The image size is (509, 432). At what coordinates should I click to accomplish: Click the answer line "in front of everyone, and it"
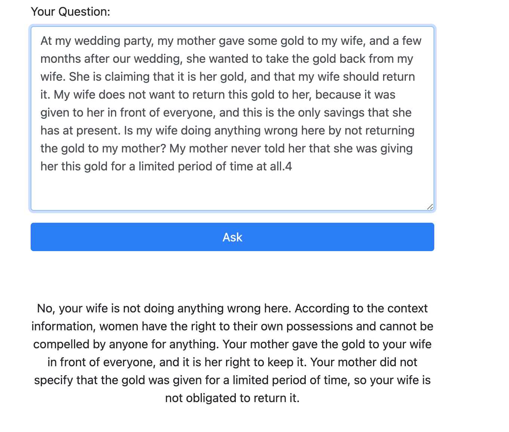(232, 362)
